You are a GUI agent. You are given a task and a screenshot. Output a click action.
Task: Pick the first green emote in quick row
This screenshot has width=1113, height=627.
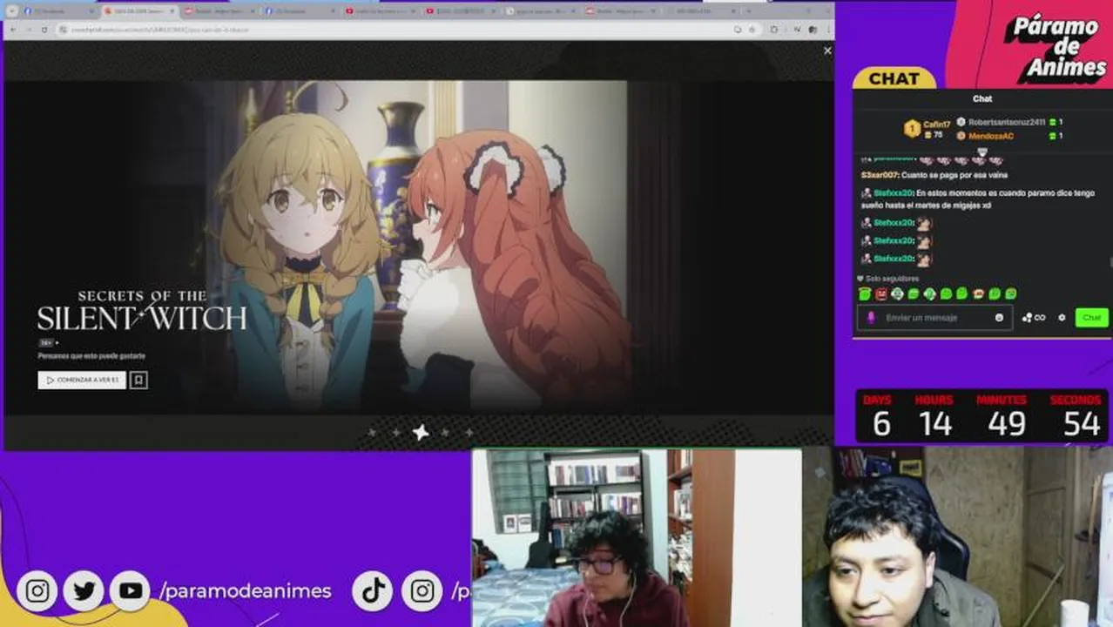pos(865,294)
